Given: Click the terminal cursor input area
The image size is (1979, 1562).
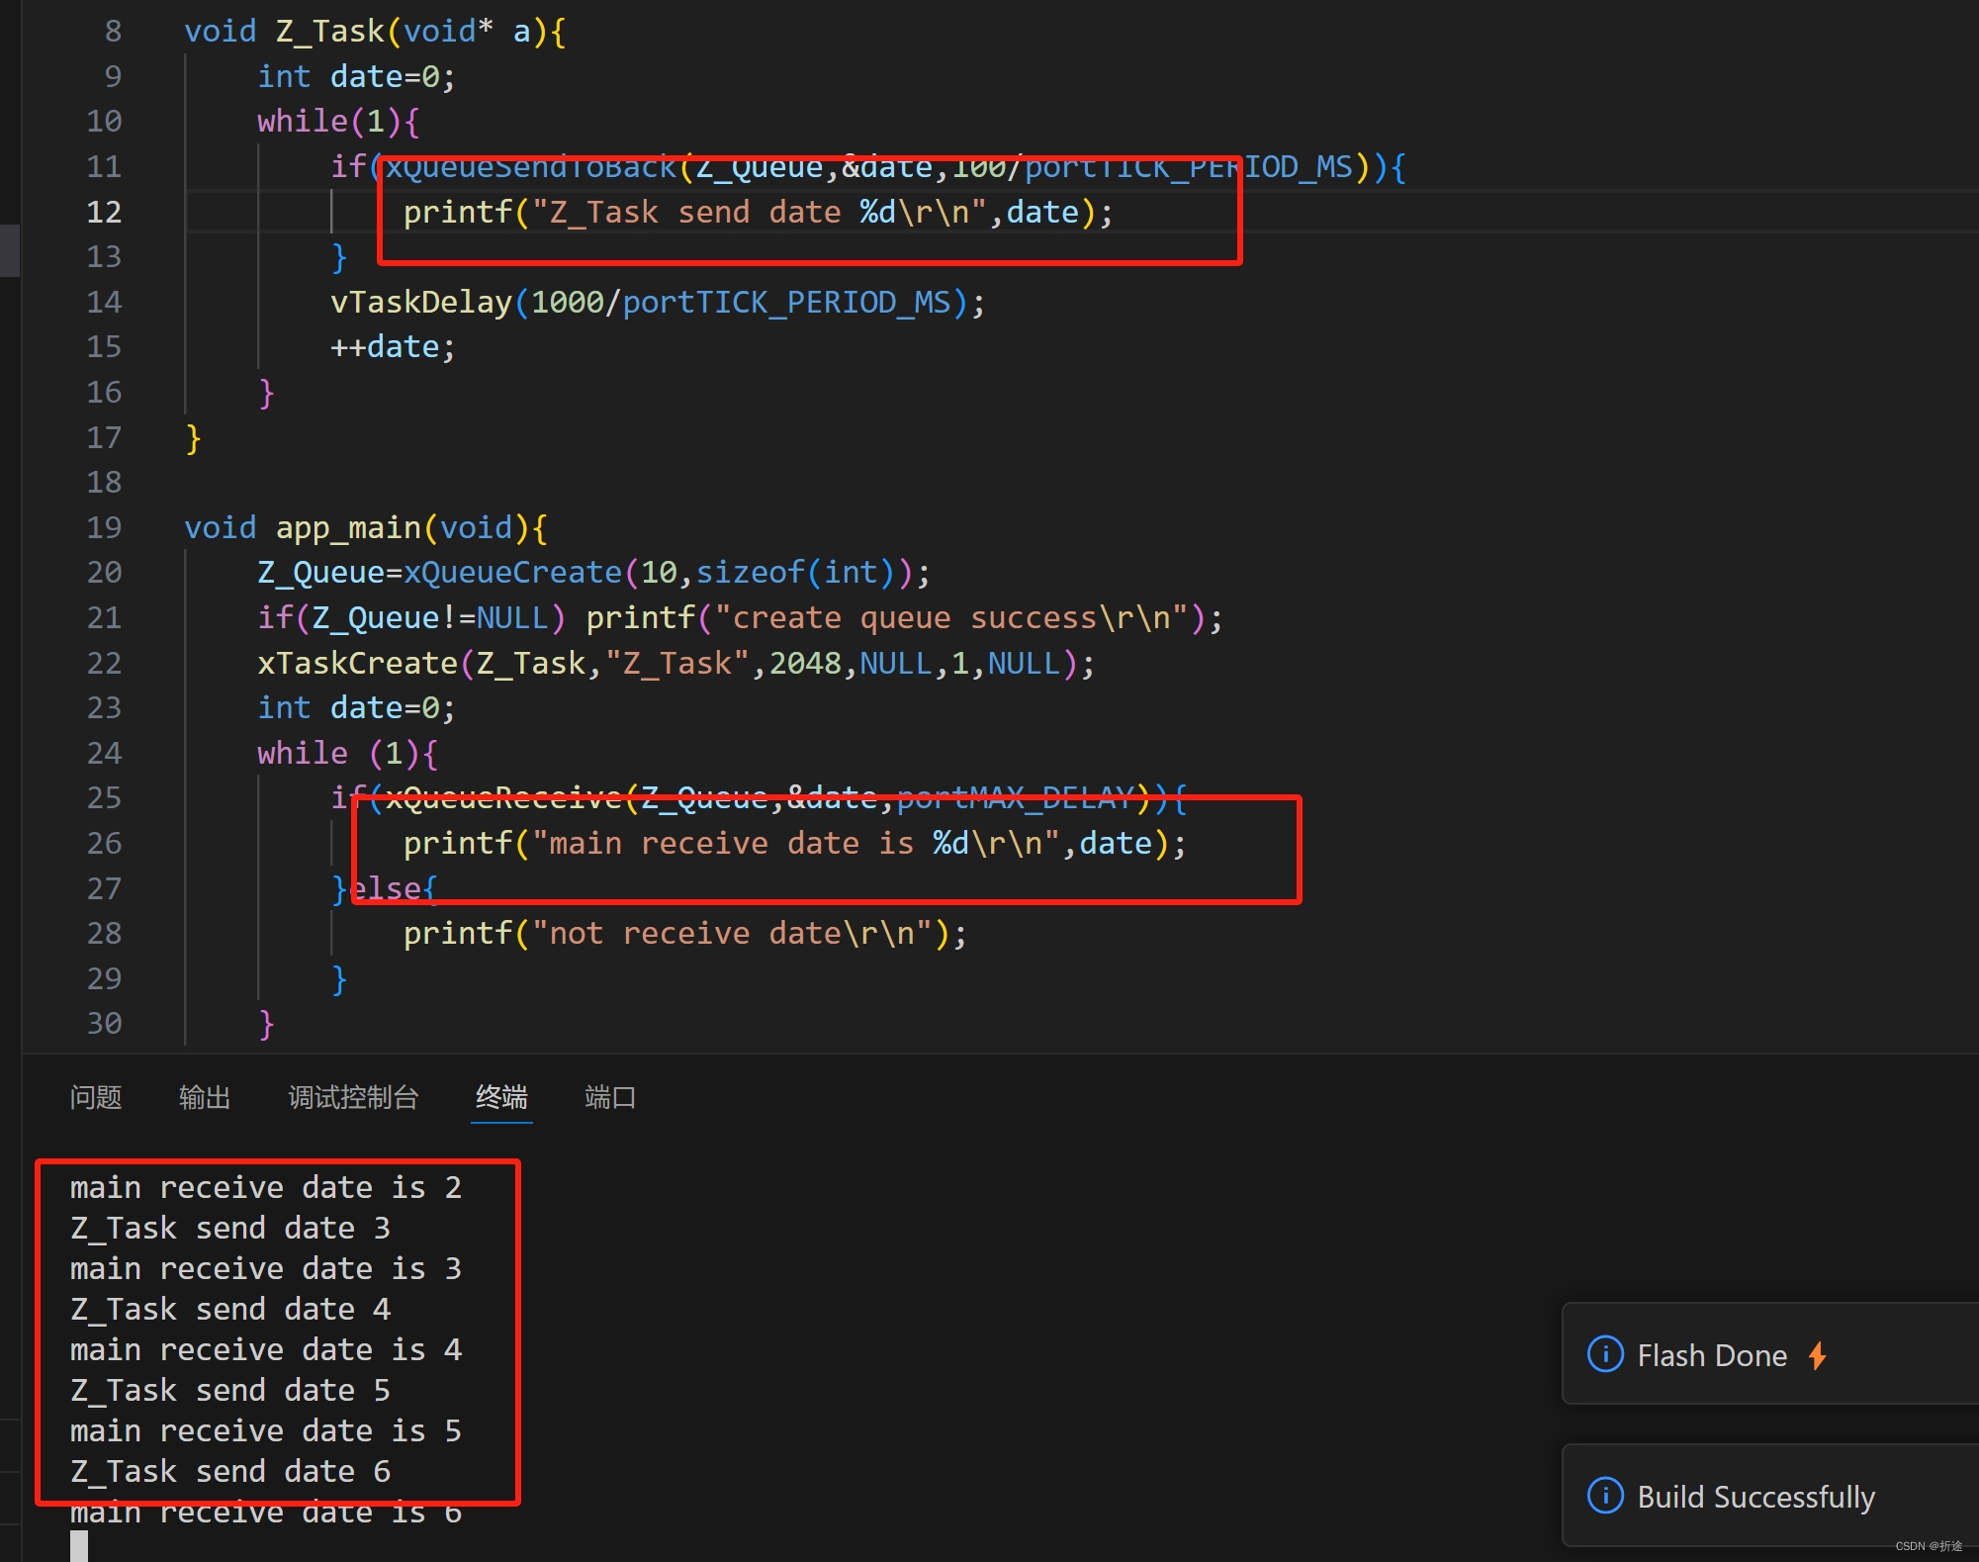Looking at the screenshot, I should coord(77,1544).
